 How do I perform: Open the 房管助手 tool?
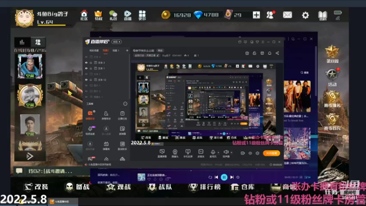click(106, 115)
